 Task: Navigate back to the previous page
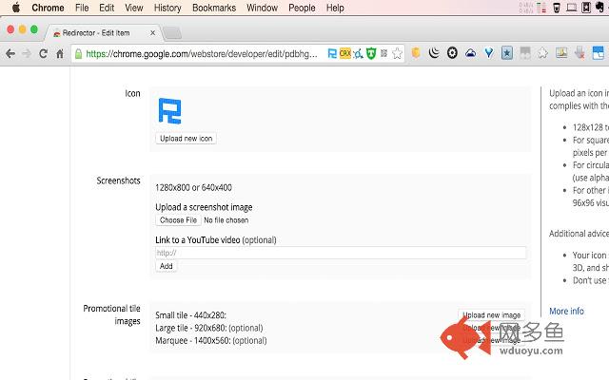pos(10,53)
